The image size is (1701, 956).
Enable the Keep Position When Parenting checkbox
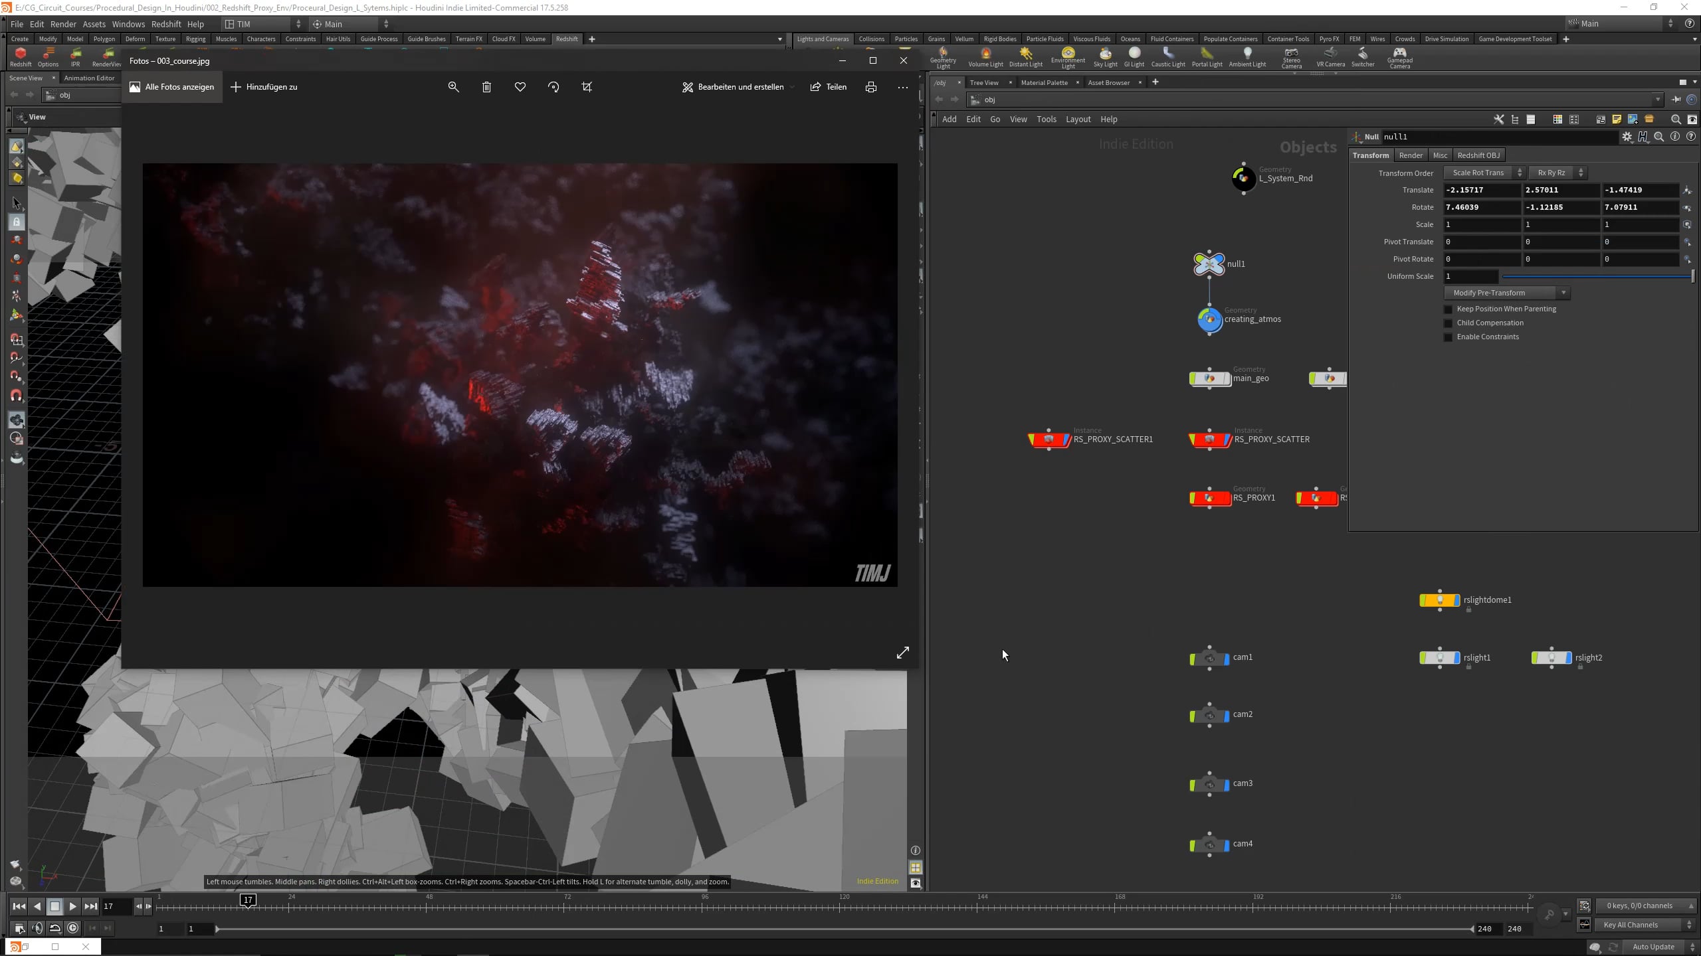pos(1447,309)
